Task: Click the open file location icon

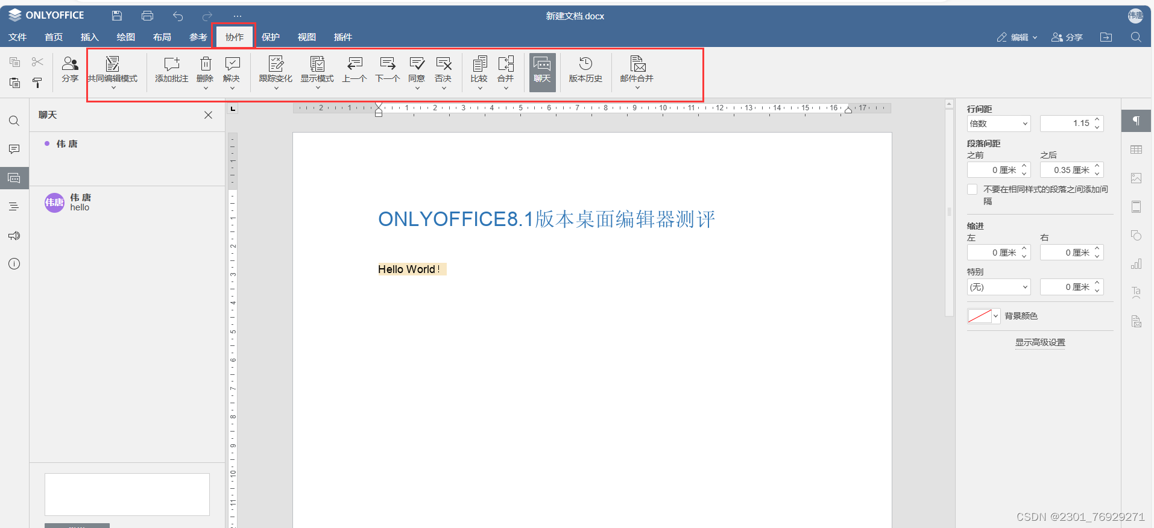Action: [x=1106, y=37]
